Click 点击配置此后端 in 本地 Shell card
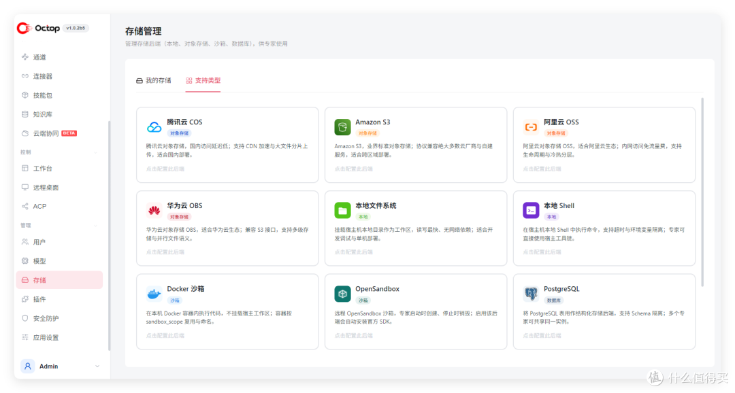The height and width of the screenshot is (393, 735). [542, 252]
